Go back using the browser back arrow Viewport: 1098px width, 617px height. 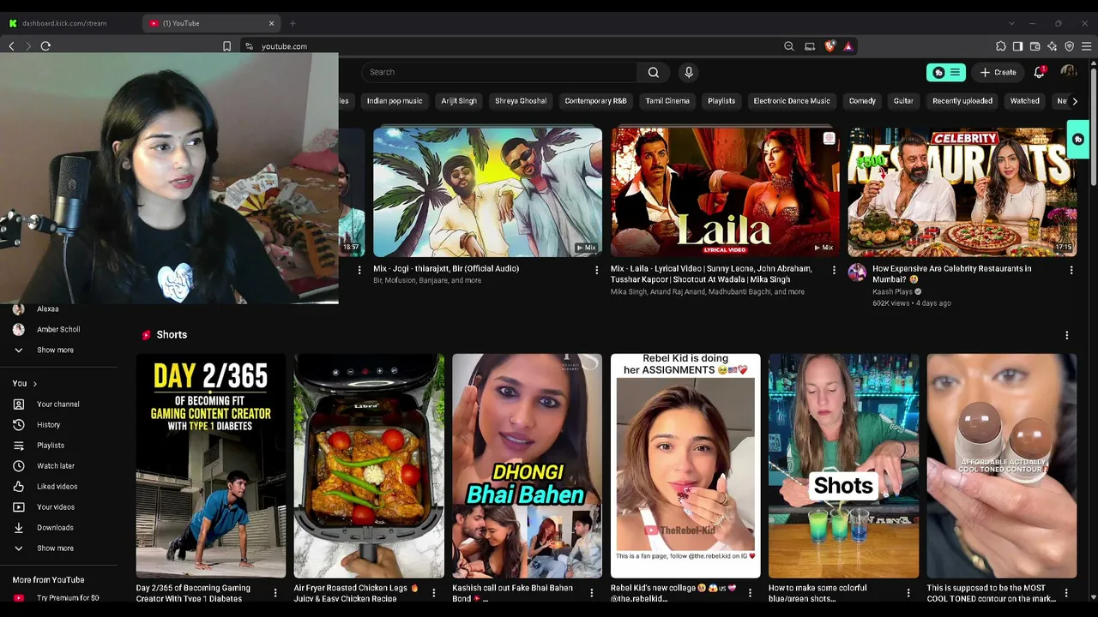click(x=11, y=46)
